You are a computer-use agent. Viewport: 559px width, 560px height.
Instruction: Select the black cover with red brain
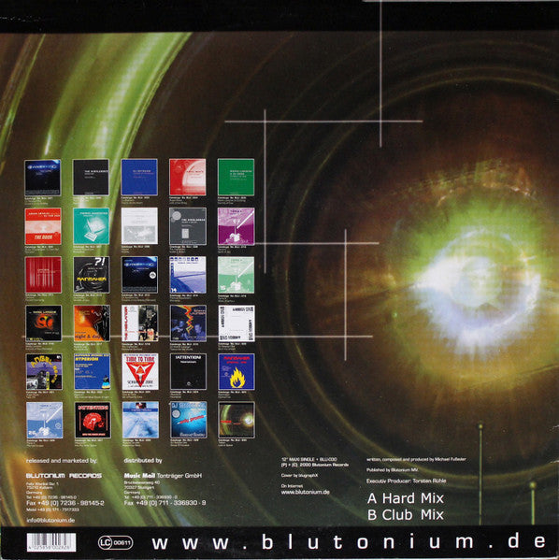coord(93,421)
